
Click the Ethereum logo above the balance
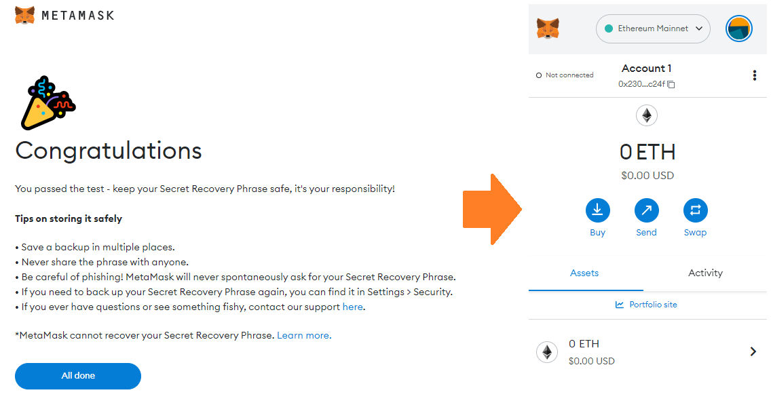pyautogui.click(x=646, y=115)
